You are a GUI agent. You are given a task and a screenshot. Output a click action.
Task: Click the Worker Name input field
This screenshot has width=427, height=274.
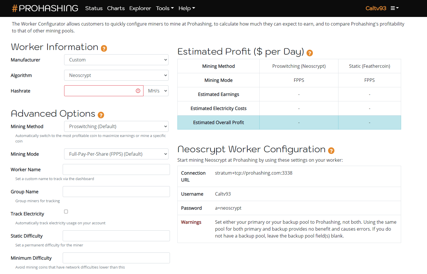[x=116, y=169]
